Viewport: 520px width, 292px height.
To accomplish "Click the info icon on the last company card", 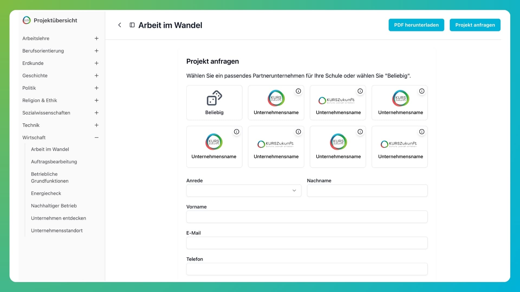I will 422,132.
